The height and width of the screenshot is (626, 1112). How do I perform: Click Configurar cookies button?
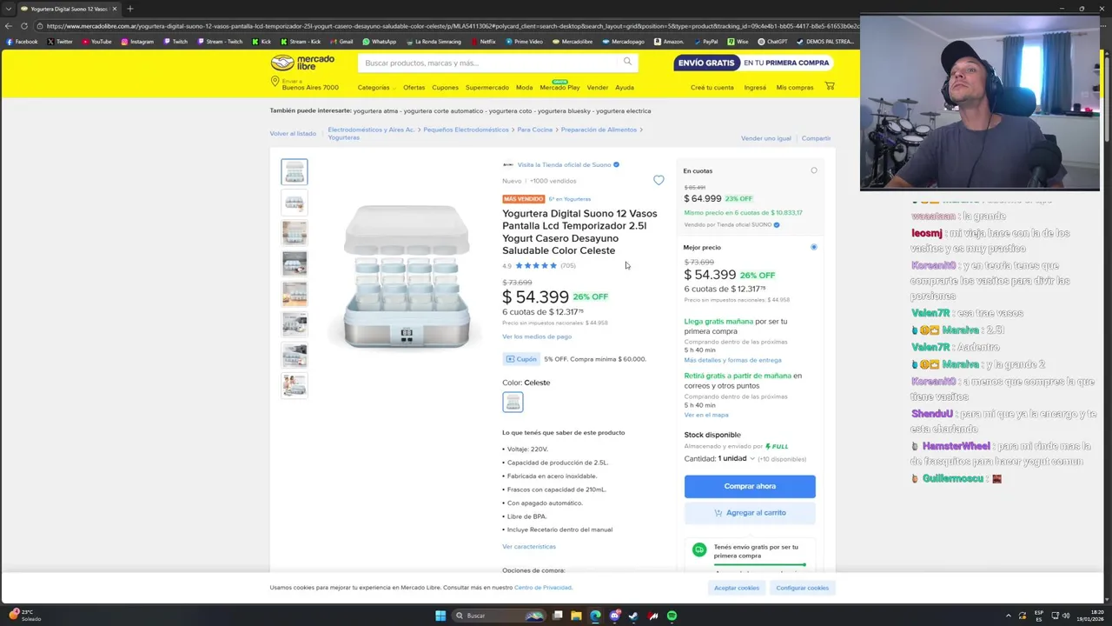(x=802, y=588)
